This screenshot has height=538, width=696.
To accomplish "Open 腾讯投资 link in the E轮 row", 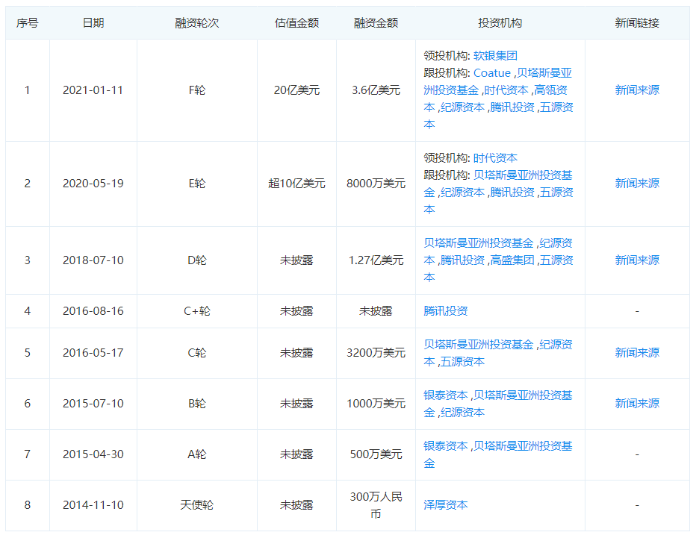I will point(512,193).
